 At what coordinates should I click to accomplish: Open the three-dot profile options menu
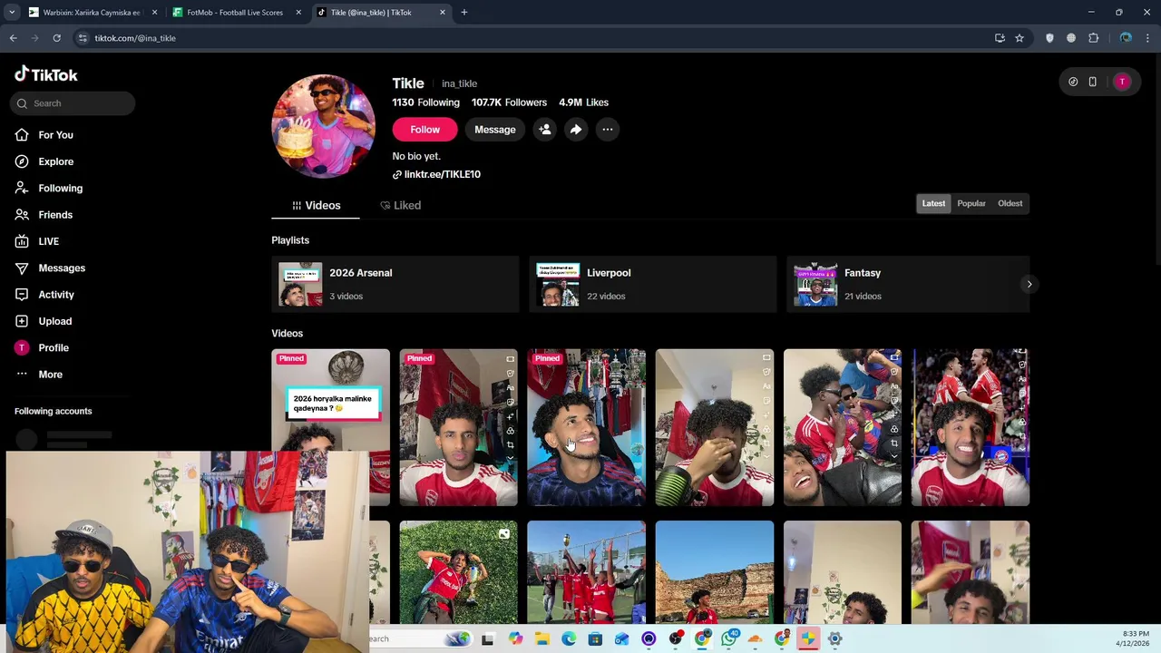click(608, 130)
